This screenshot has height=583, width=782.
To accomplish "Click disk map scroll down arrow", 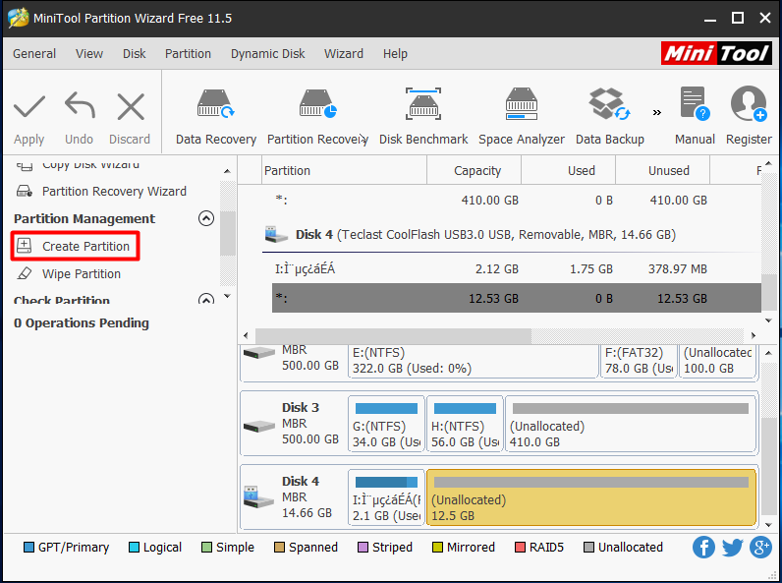I will point(768,525).
